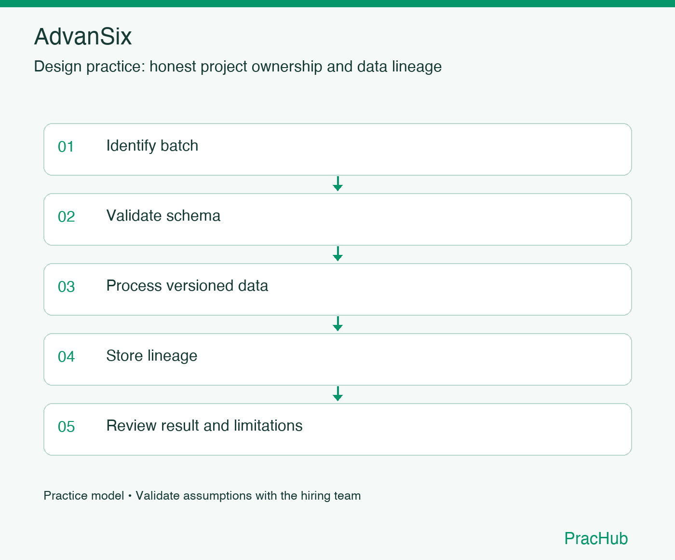675x560 pixels.
Task: Select the design practice subtitle text
Action: (238, 67)
